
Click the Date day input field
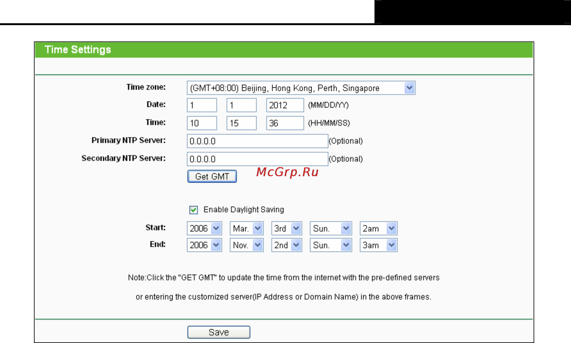(241, 105)
